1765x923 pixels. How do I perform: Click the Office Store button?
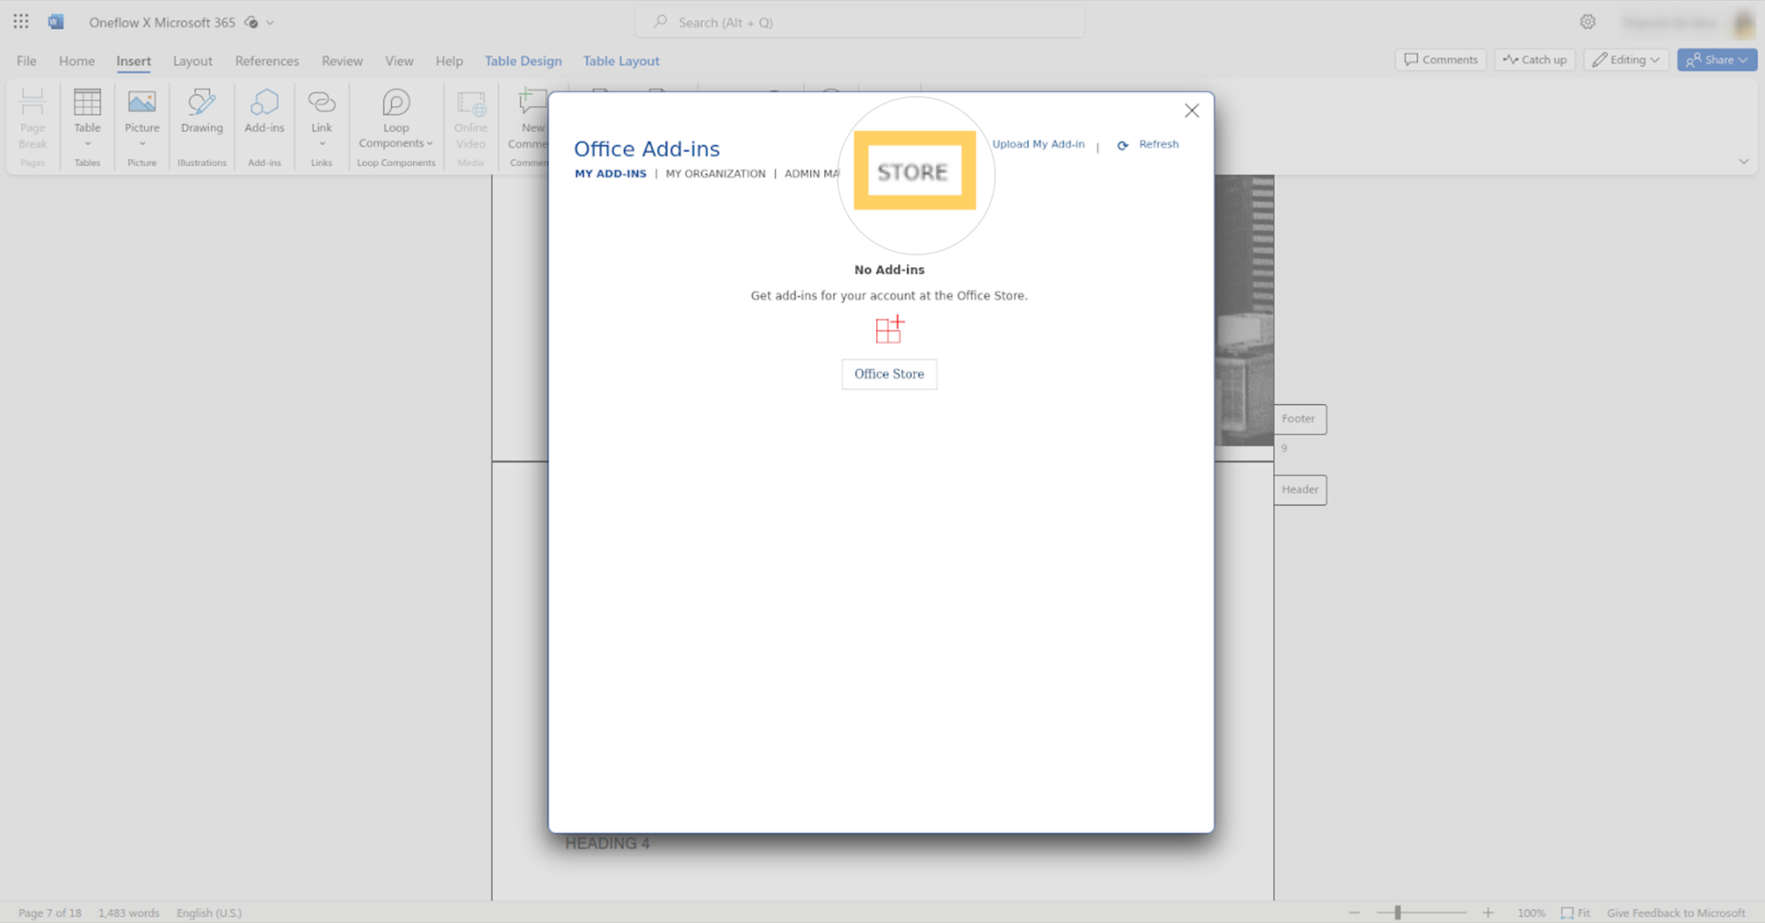(x=889, y=374)
